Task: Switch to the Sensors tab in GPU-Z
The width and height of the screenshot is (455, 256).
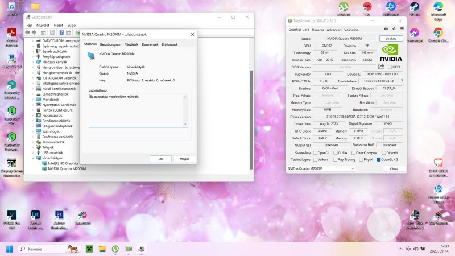Action: (x=318, y=30)
